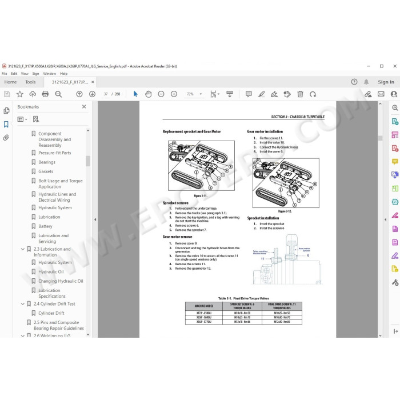Zoom in with the plus icon
The height and width of the screenshot is (400, 400).
coord(174,94)
